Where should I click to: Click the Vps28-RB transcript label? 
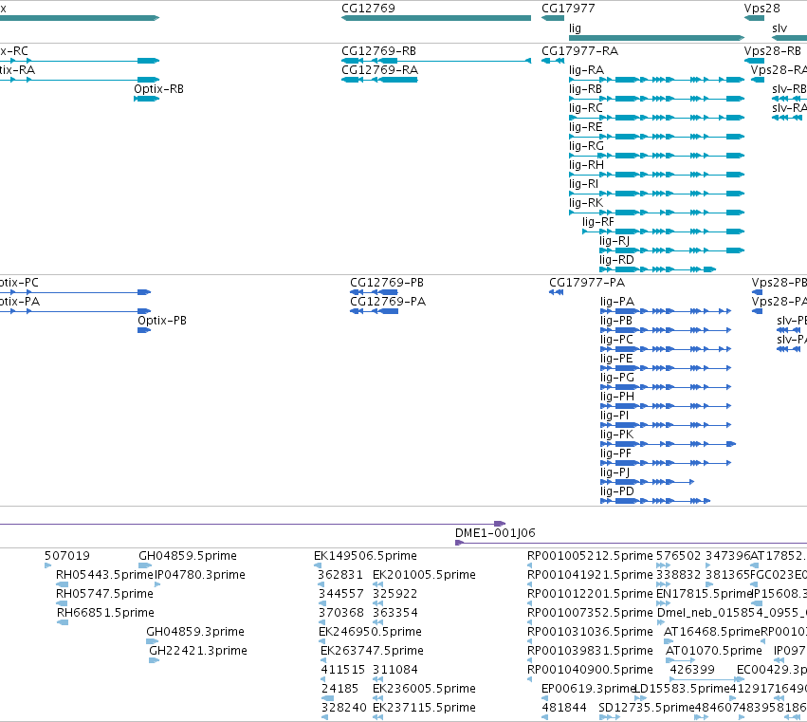pos(773,51)
